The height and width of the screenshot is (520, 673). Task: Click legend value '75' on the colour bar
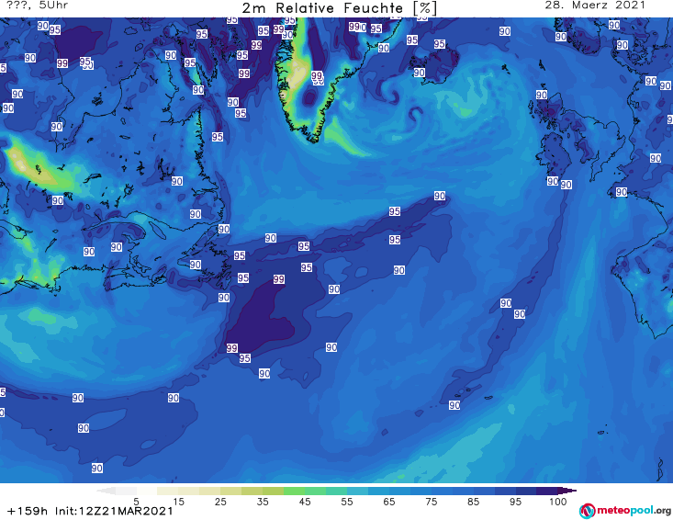click(431, 502)
